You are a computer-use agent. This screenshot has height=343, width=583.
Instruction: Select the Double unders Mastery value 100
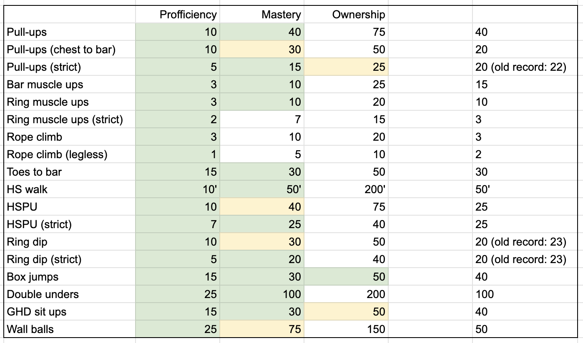pyautogui.click(x=291, y=294)
